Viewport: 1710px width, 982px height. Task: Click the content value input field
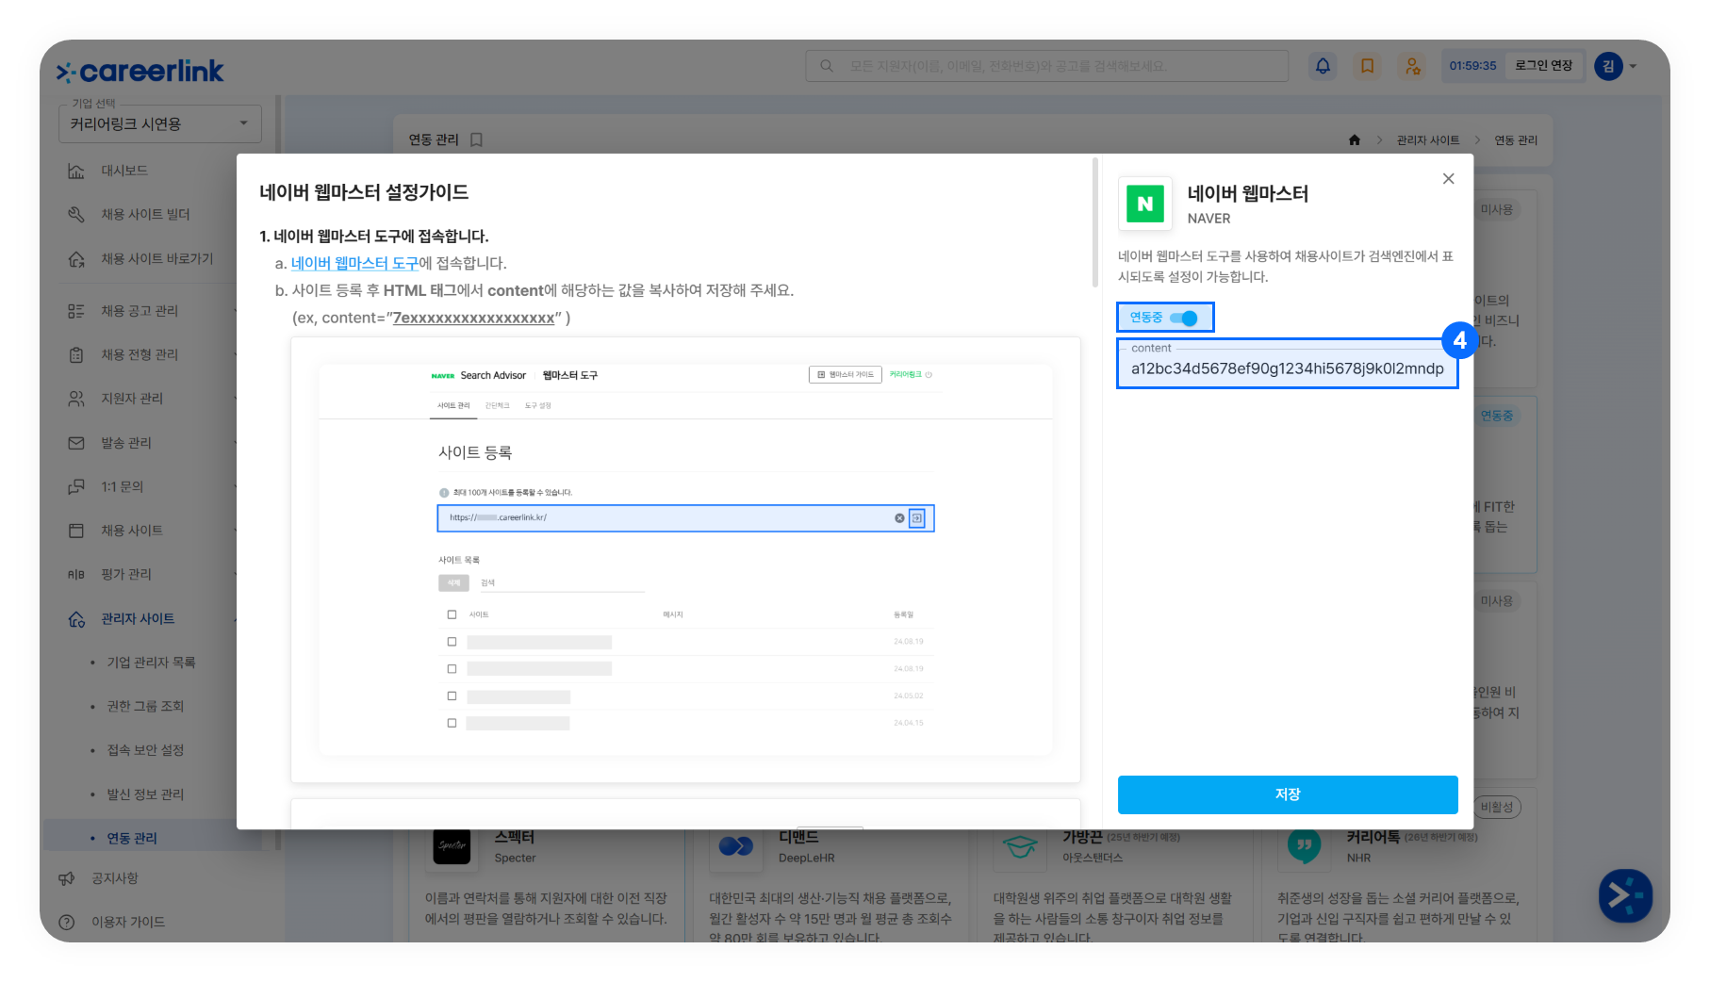tap(1287, 363)
